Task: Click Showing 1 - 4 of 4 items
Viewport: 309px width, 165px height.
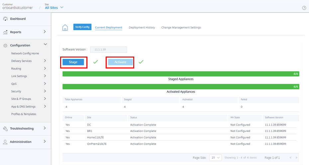Action: 241,157
